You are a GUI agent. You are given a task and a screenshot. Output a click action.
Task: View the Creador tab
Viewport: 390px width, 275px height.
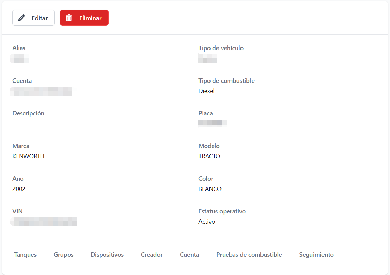coord(152,254)
